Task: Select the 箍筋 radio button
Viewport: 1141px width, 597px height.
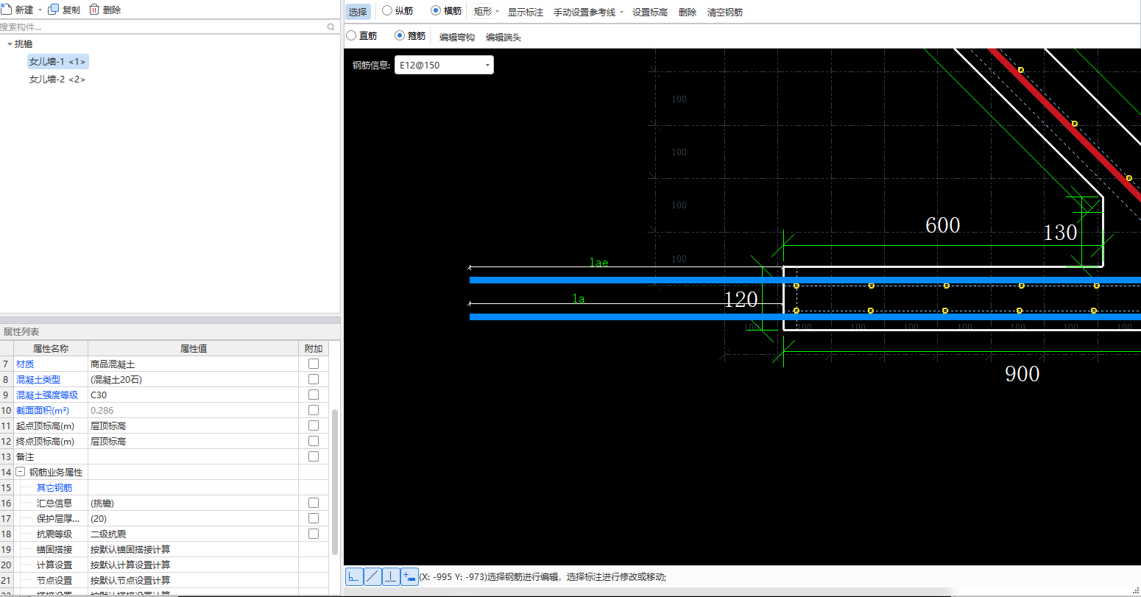Action: tap(400, 35)
